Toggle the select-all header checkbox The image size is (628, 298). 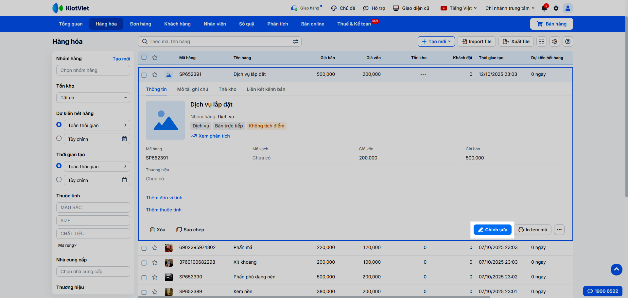pos(144,57)
